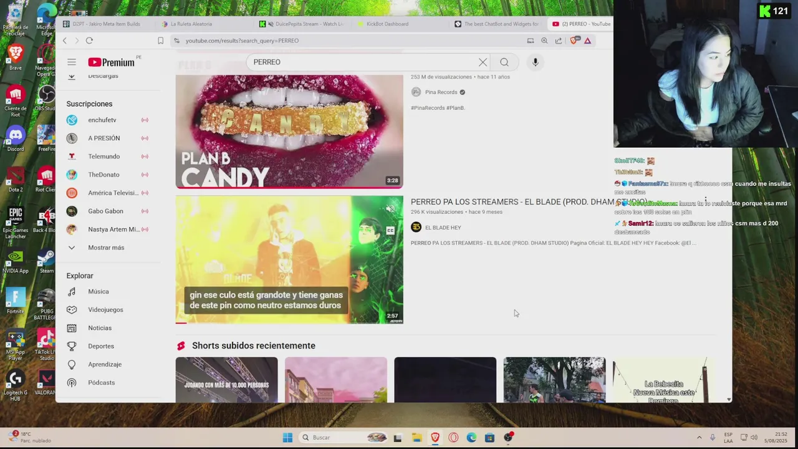Image resolution: width=798 pixels, height=449 pixels.
Task: Open Pina Records channel link
Action: point(441,92)
